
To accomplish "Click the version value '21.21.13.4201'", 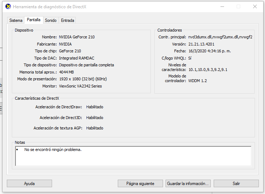I will pyautogui.click(x=201, y=44).
